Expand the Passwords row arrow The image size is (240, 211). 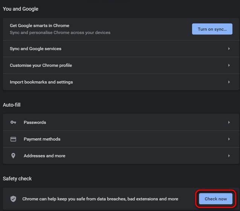point(229,122)
